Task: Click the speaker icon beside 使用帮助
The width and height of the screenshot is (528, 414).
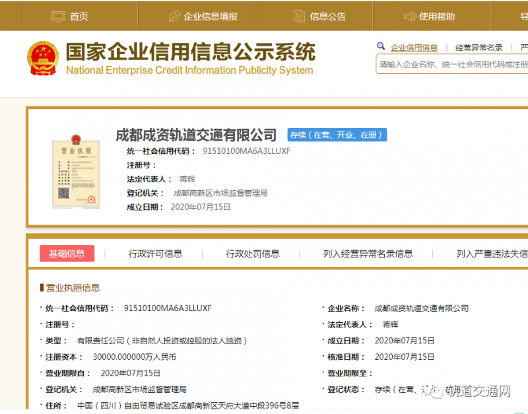Action: tap(410, 16)
